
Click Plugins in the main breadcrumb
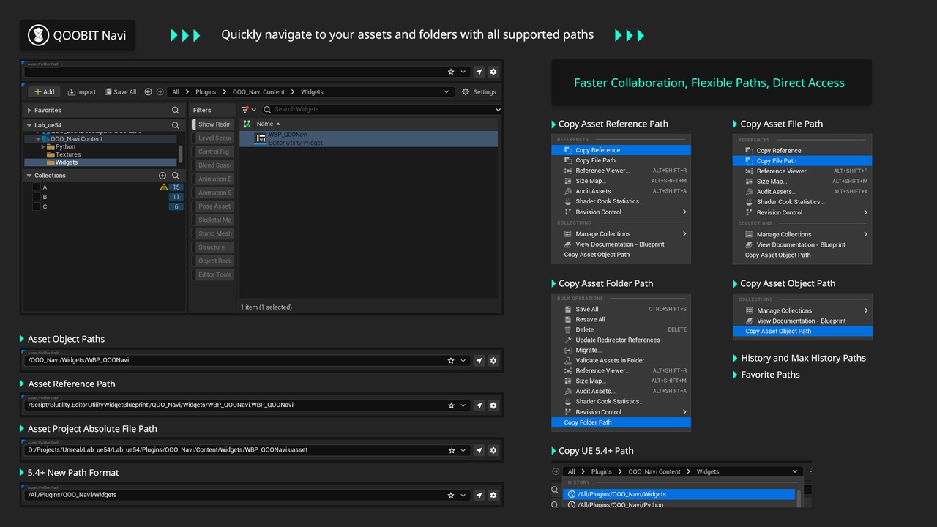point(206,92)
